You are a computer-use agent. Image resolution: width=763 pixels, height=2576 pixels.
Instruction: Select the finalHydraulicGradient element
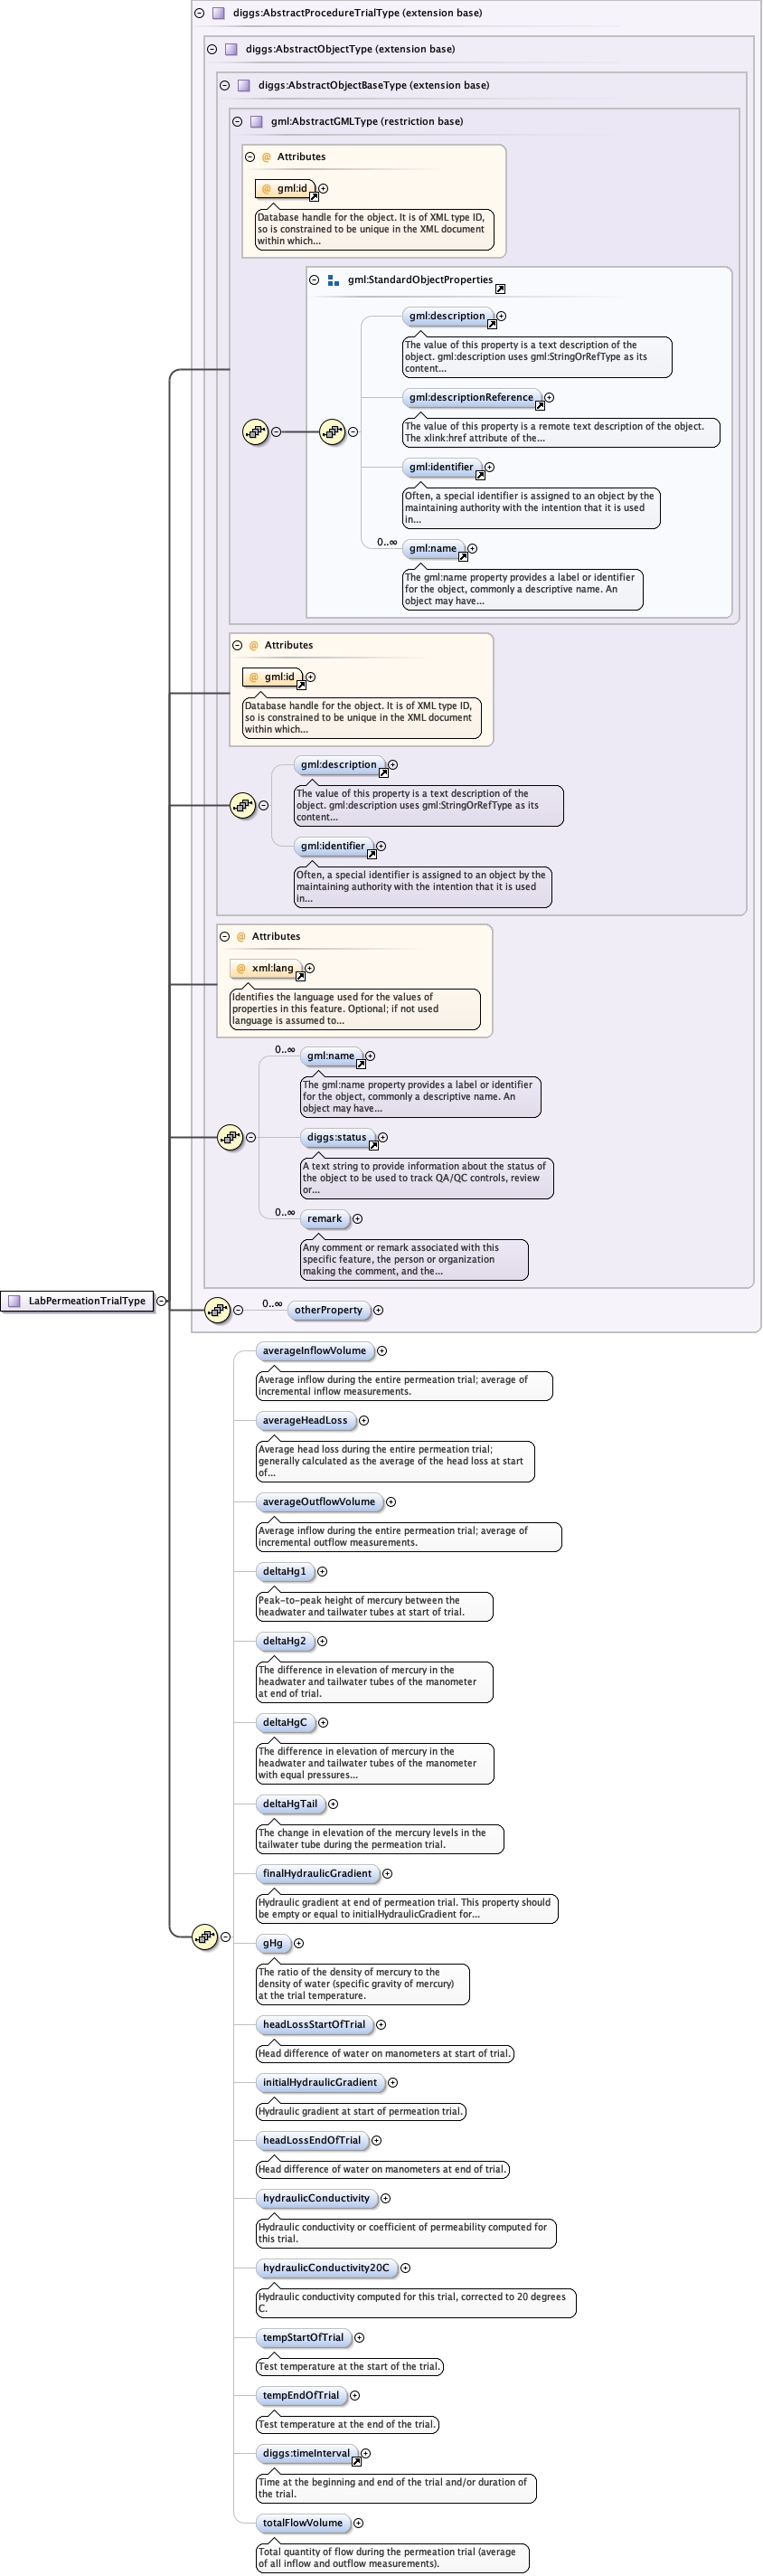316,1873
